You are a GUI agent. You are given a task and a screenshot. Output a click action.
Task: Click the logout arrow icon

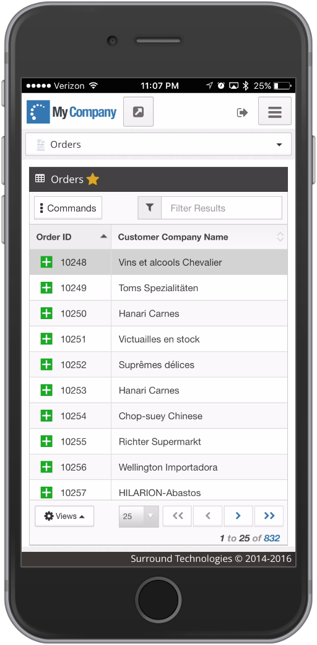242,112
